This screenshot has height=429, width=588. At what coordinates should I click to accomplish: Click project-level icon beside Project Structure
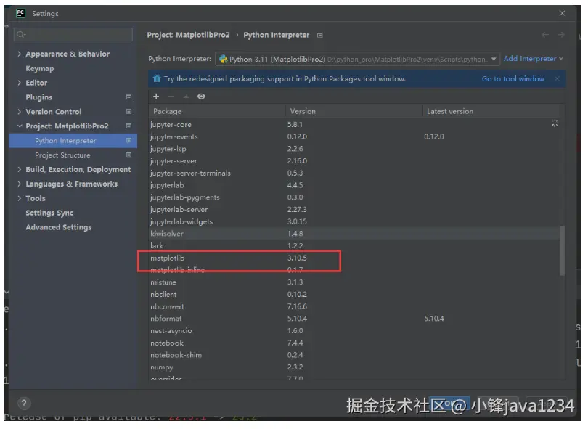point(128,155)
